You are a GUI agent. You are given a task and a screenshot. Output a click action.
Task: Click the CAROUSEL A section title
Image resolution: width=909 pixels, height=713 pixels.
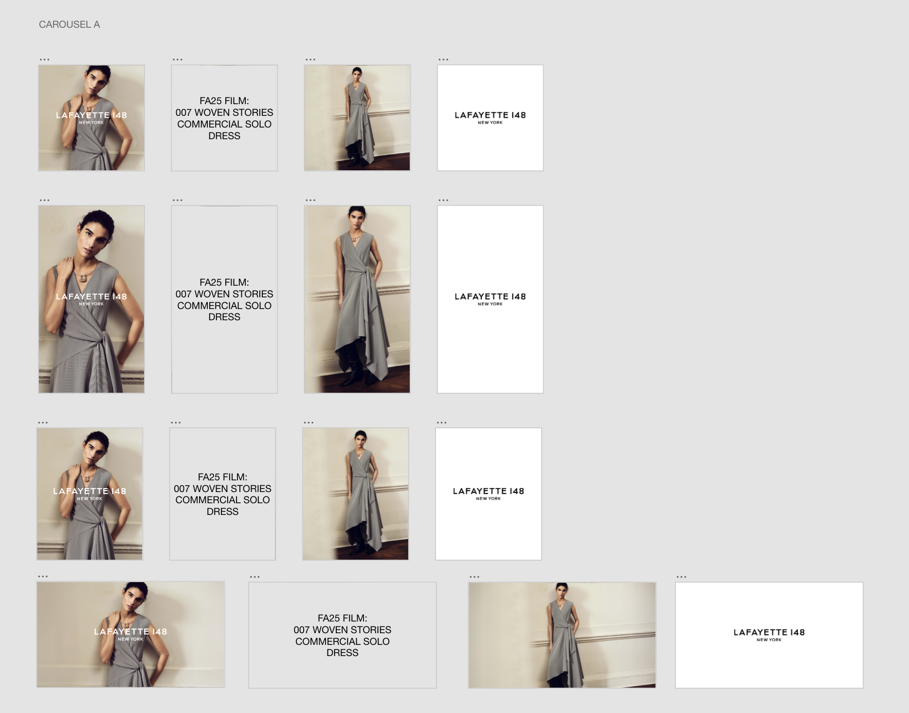click(x=70, y=24)
